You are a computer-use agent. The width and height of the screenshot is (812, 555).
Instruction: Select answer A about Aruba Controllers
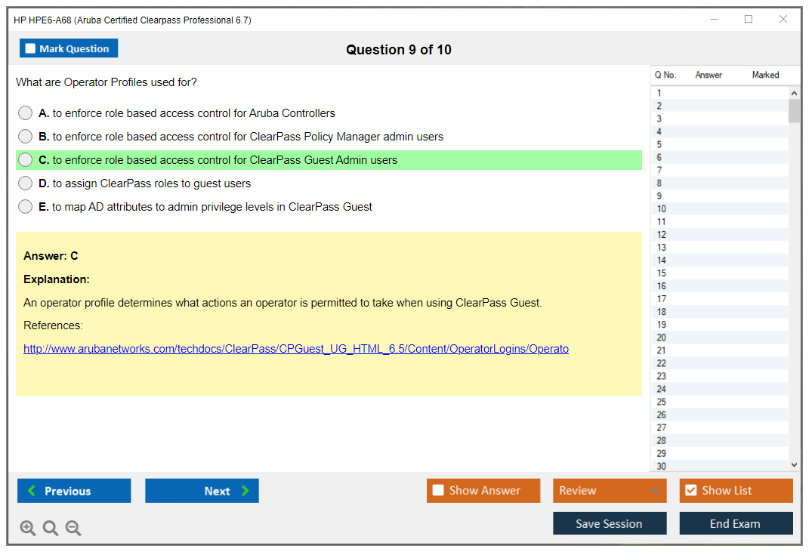(x=26, y=113)
